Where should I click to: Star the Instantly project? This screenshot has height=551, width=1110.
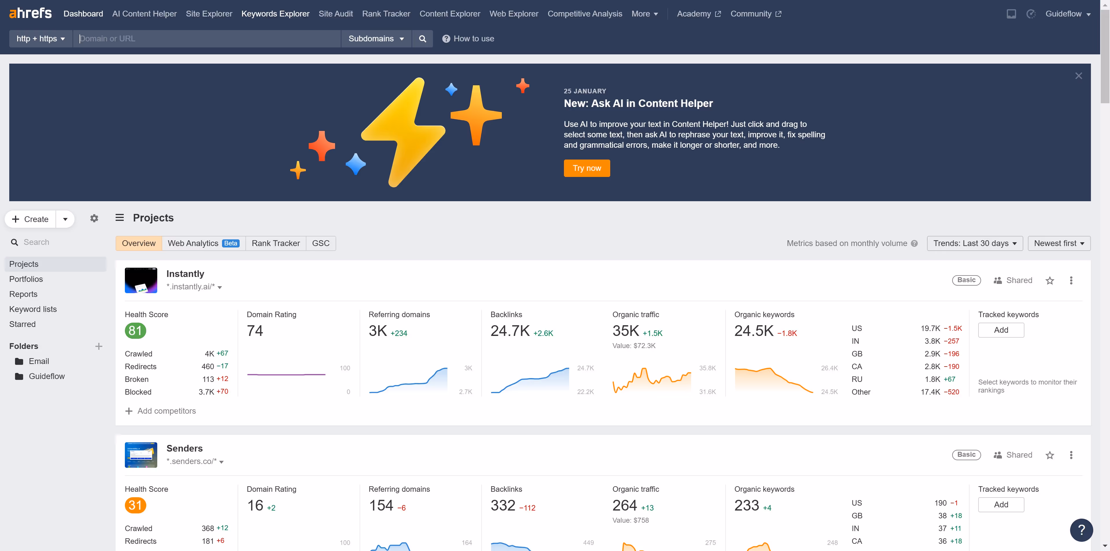(x=1050, y=280)
